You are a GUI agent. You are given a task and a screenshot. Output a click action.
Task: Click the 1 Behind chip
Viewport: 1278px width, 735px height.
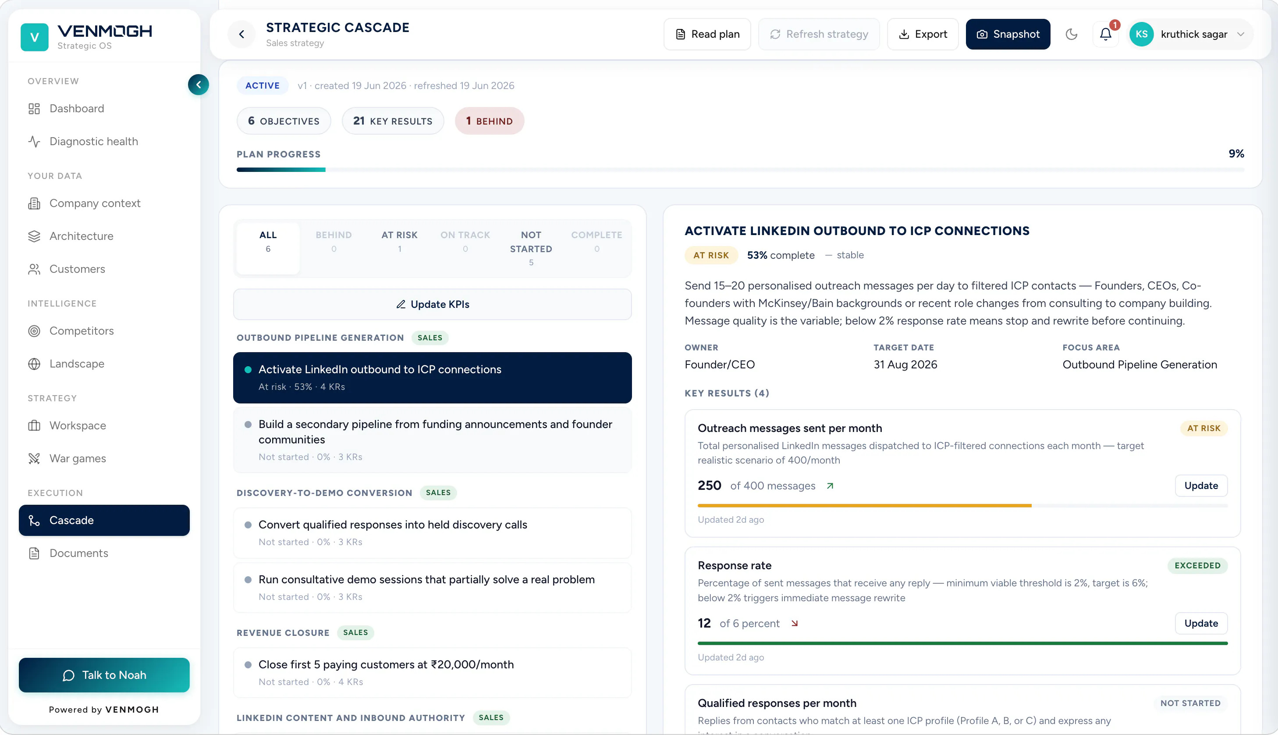pyautogui.click(x=489, y=121)
